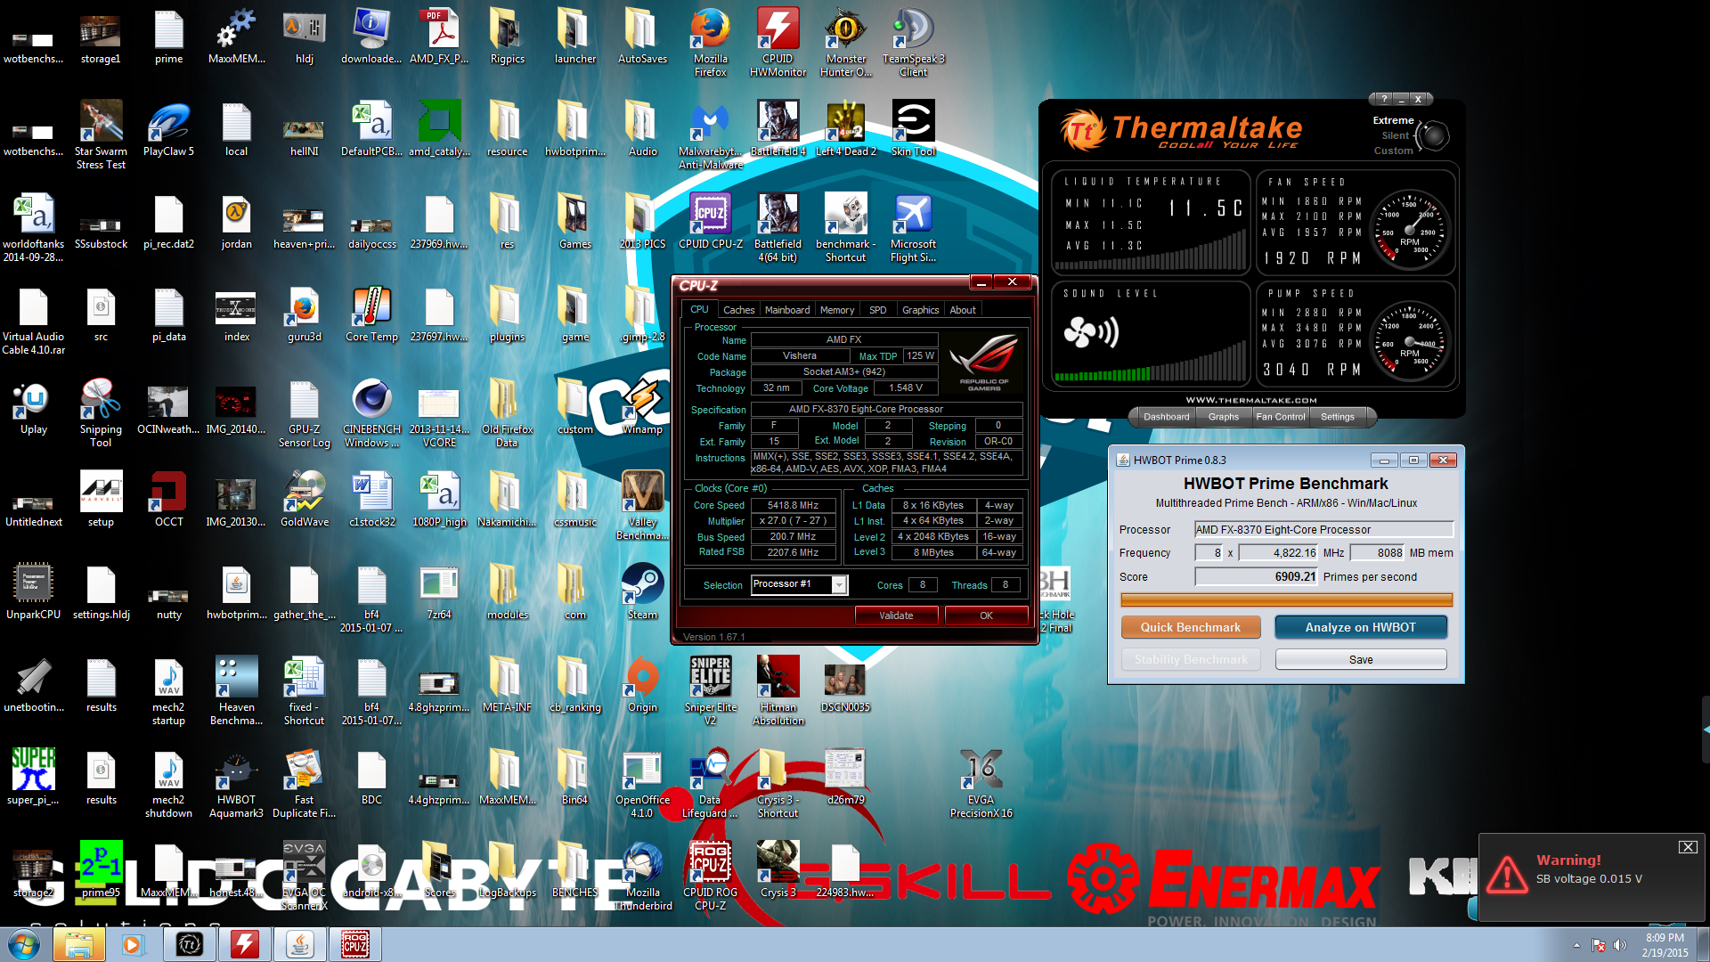Screen dimensions: 1710x962
Task: Click the Thermaltake mode selector knob
Action: click(x=1433, y=136)
